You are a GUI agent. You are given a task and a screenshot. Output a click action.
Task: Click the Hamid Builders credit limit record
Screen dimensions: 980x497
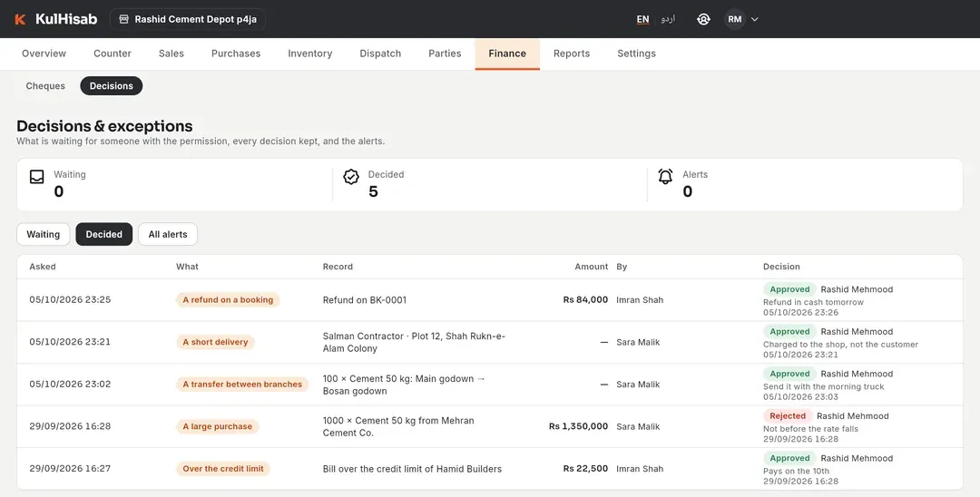412,469
